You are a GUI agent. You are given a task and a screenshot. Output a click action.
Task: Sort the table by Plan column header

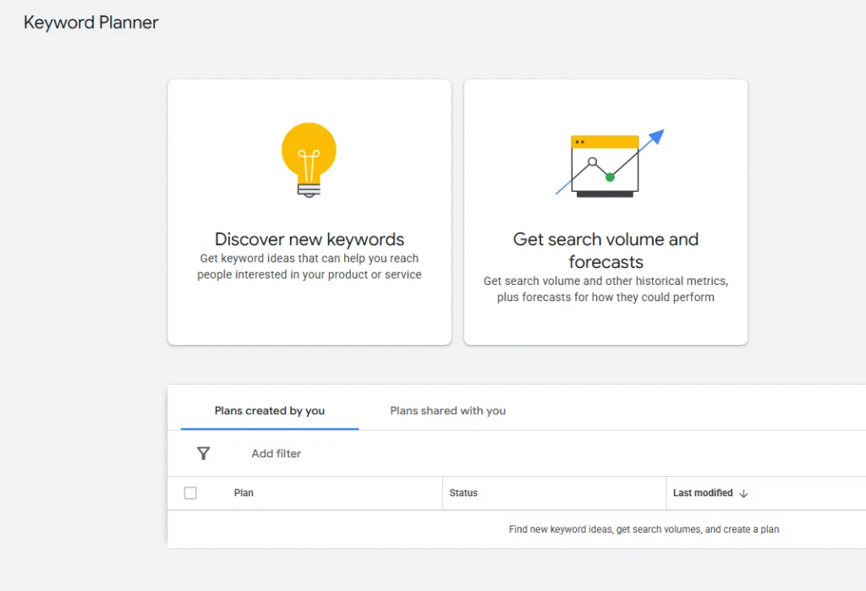coord(244,493)
